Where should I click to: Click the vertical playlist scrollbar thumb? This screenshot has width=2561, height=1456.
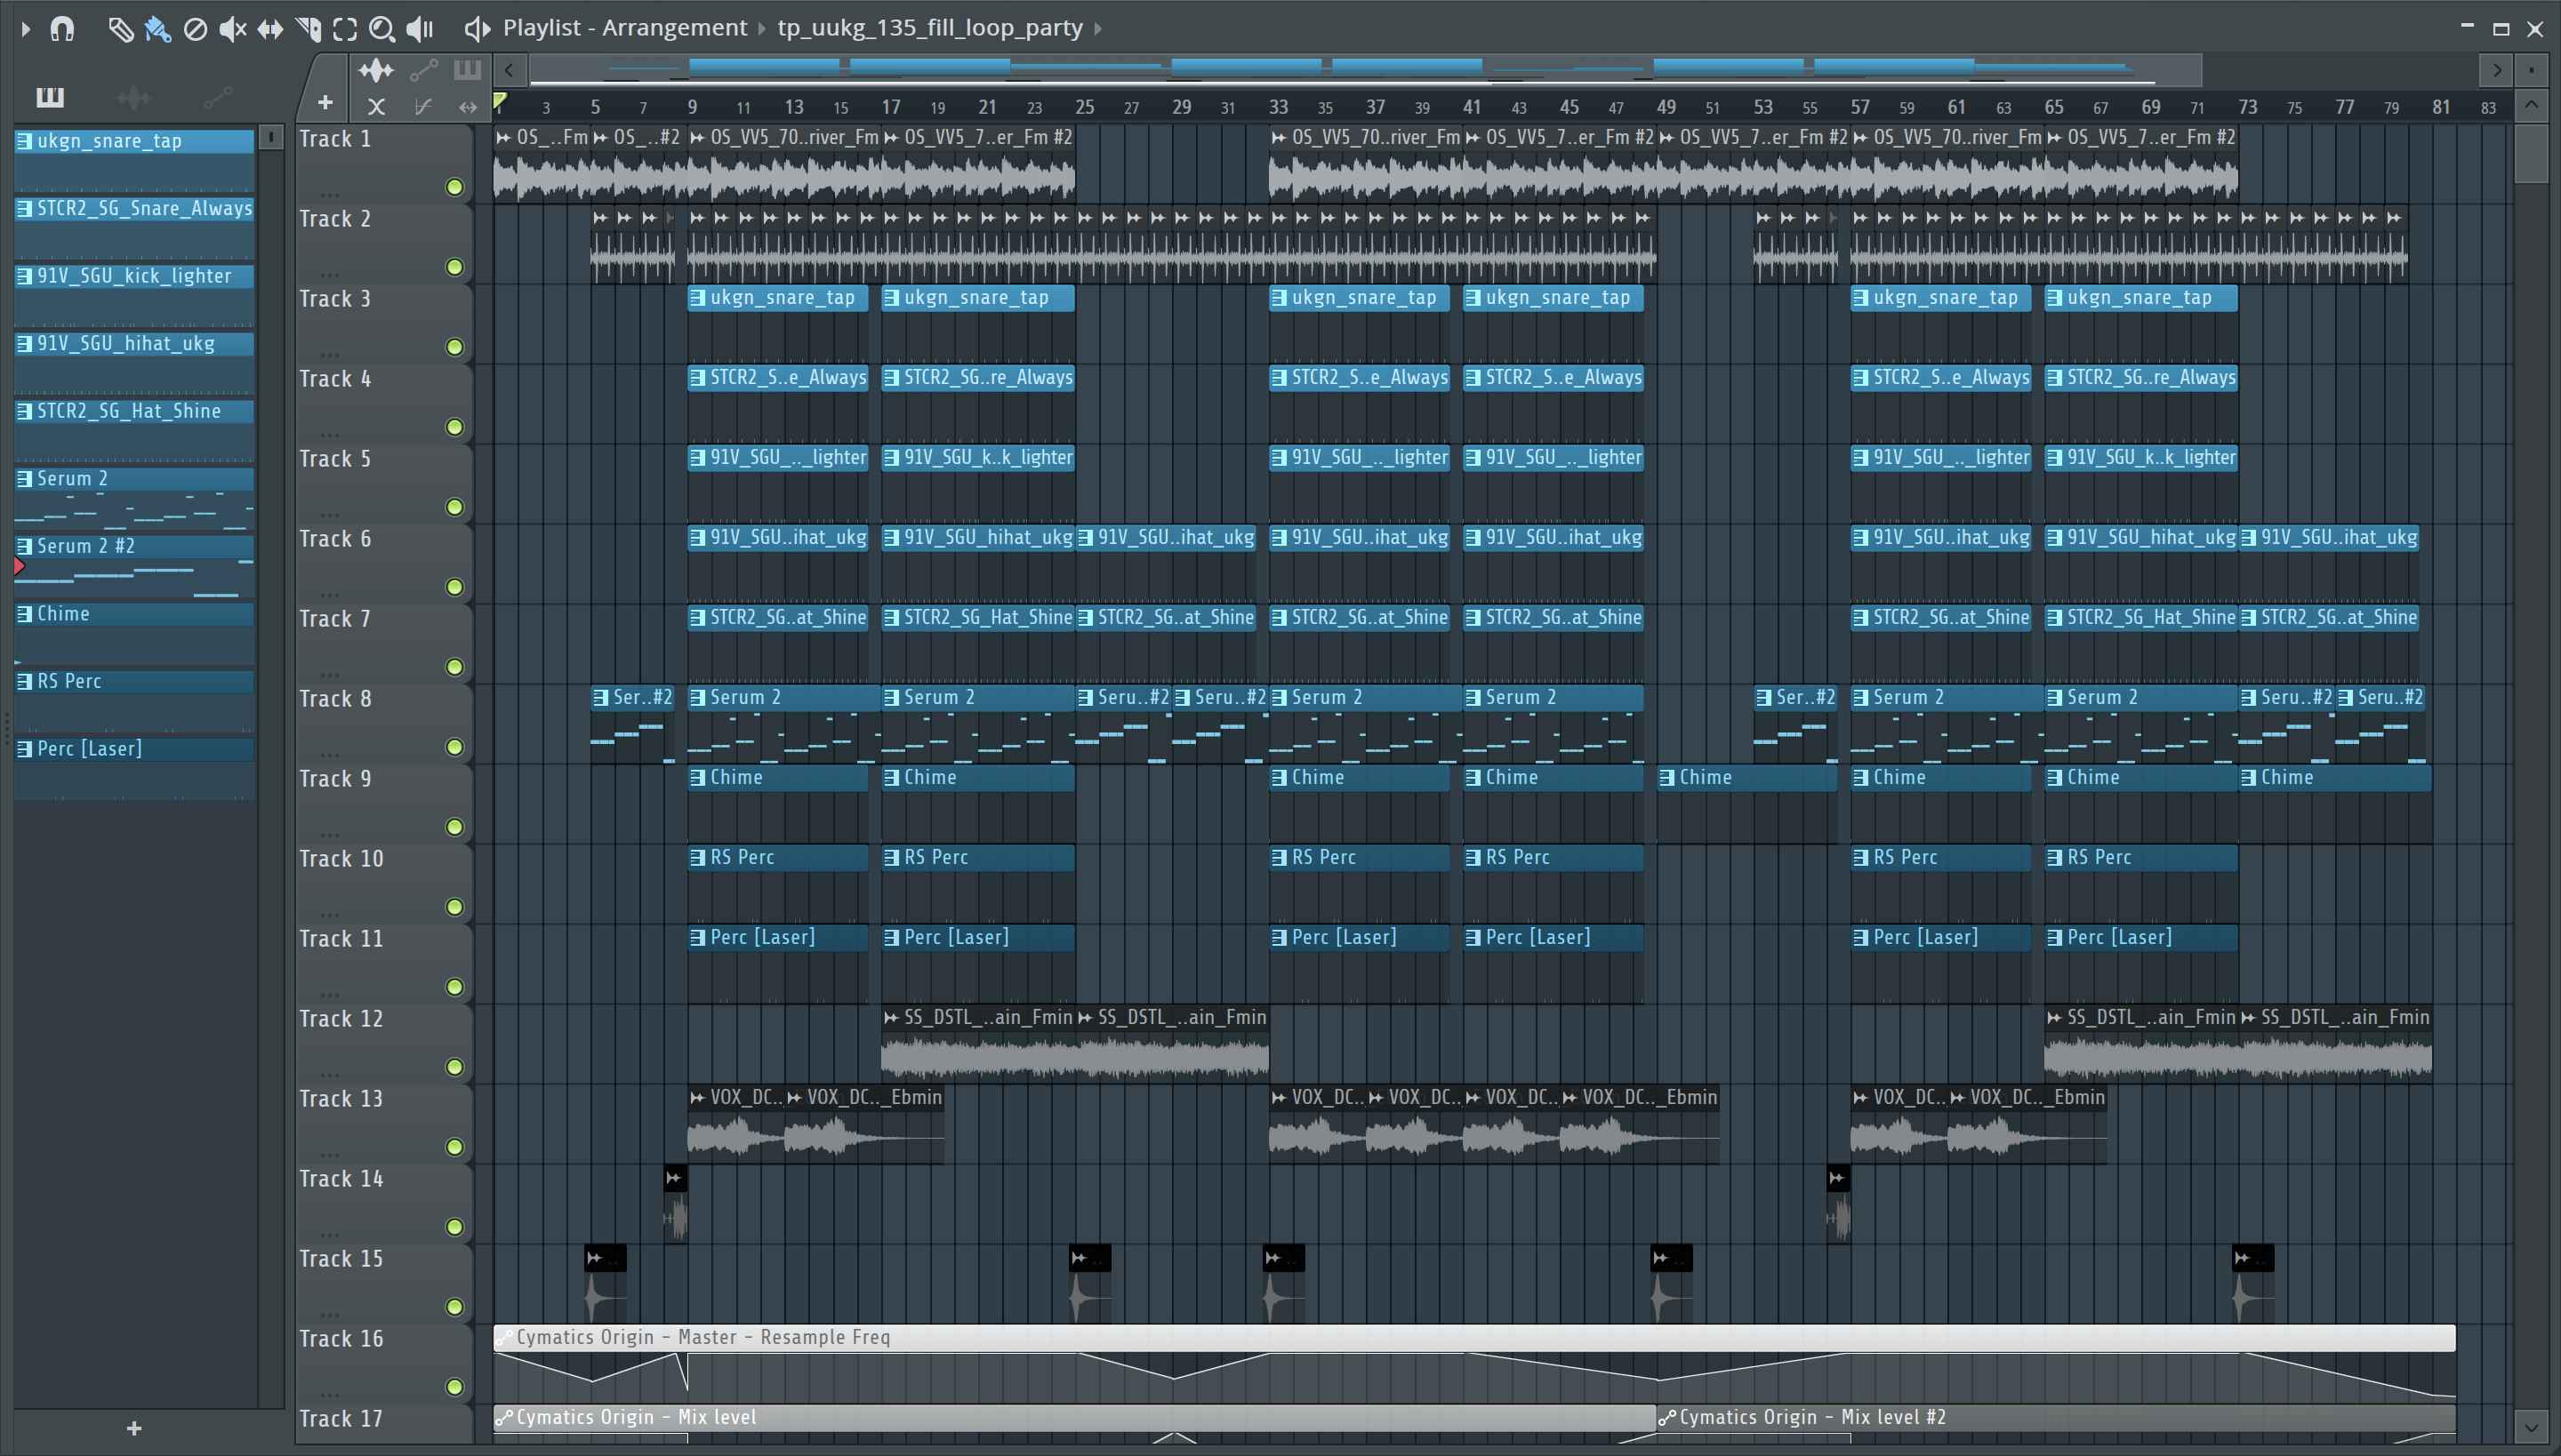click(2531, 153)
